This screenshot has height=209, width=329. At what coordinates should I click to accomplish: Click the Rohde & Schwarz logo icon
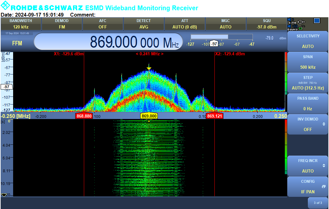[5, 5]
